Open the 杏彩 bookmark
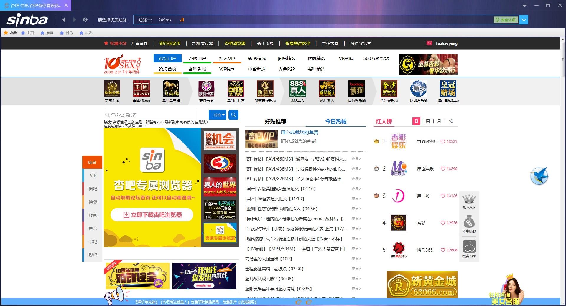 (86, 33)
